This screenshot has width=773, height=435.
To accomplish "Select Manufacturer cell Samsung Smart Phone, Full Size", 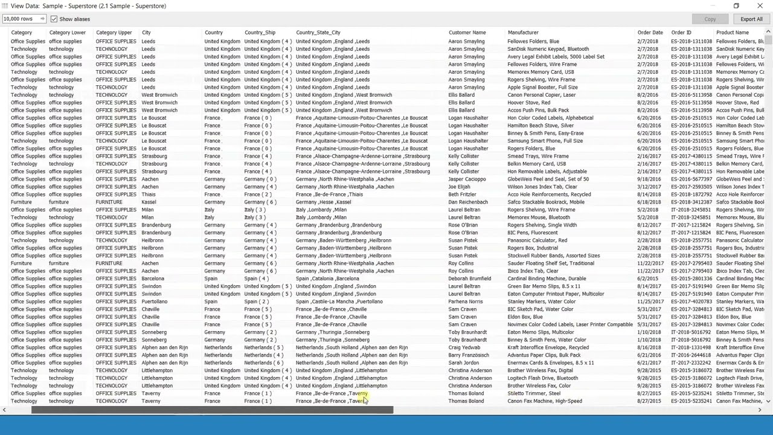I will pos(545,141).
